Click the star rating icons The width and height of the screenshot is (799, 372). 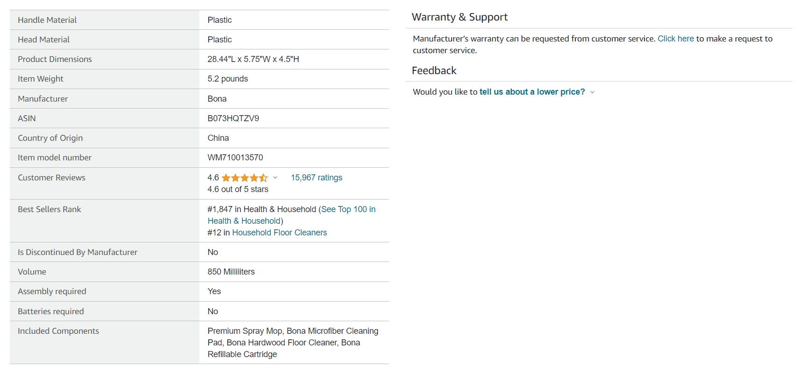click(x=245, y=178)
